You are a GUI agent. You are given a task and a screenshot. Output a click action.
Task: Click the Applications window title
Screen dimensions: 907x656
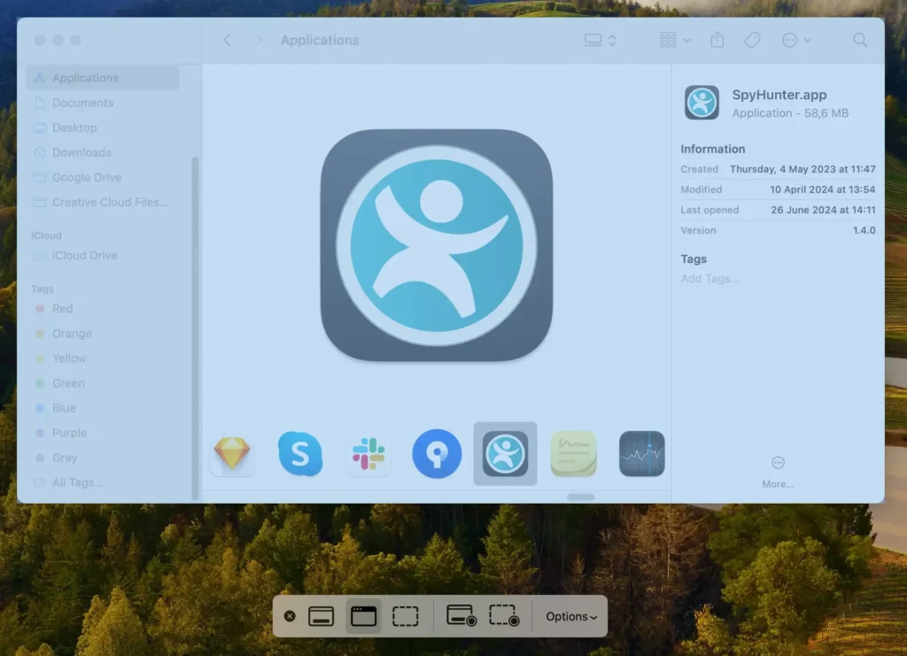[320, 40]
